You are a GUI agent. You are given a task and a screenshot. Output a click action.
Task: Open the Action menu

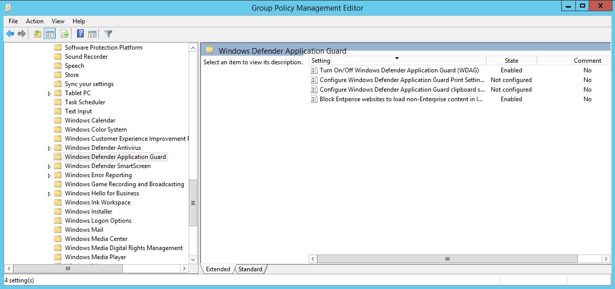(35, 21)
